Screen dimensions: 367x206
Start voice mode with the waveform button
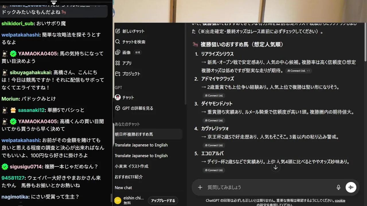351,187
